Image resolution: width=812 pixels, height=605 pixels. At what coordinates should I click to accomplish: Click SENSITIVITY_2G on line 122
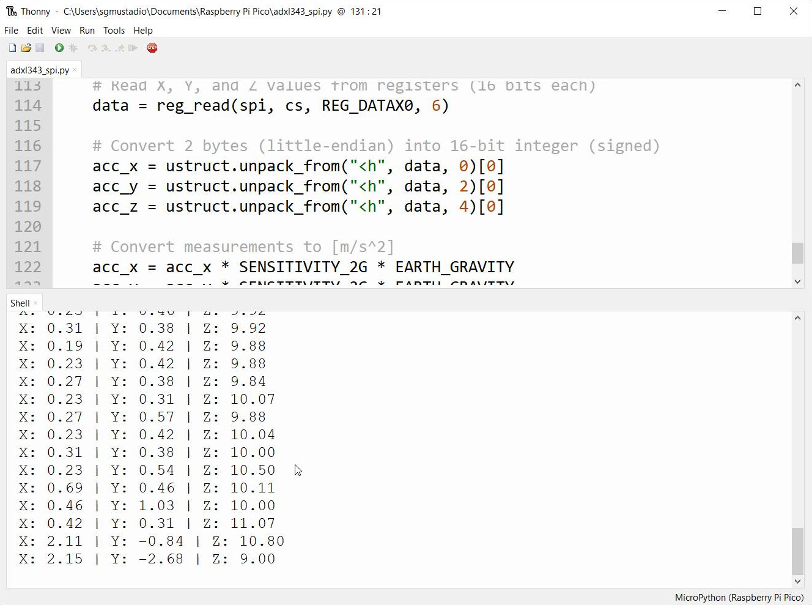[x=303, y=267]
